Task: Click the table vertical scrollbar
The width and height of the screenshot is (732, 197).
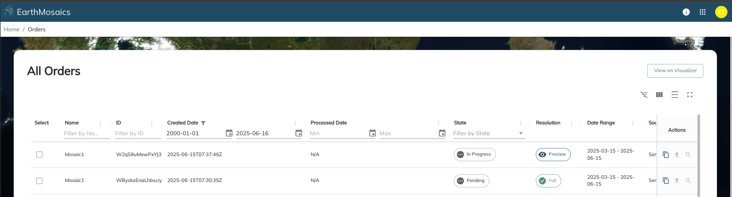Action: coord(699,156)
